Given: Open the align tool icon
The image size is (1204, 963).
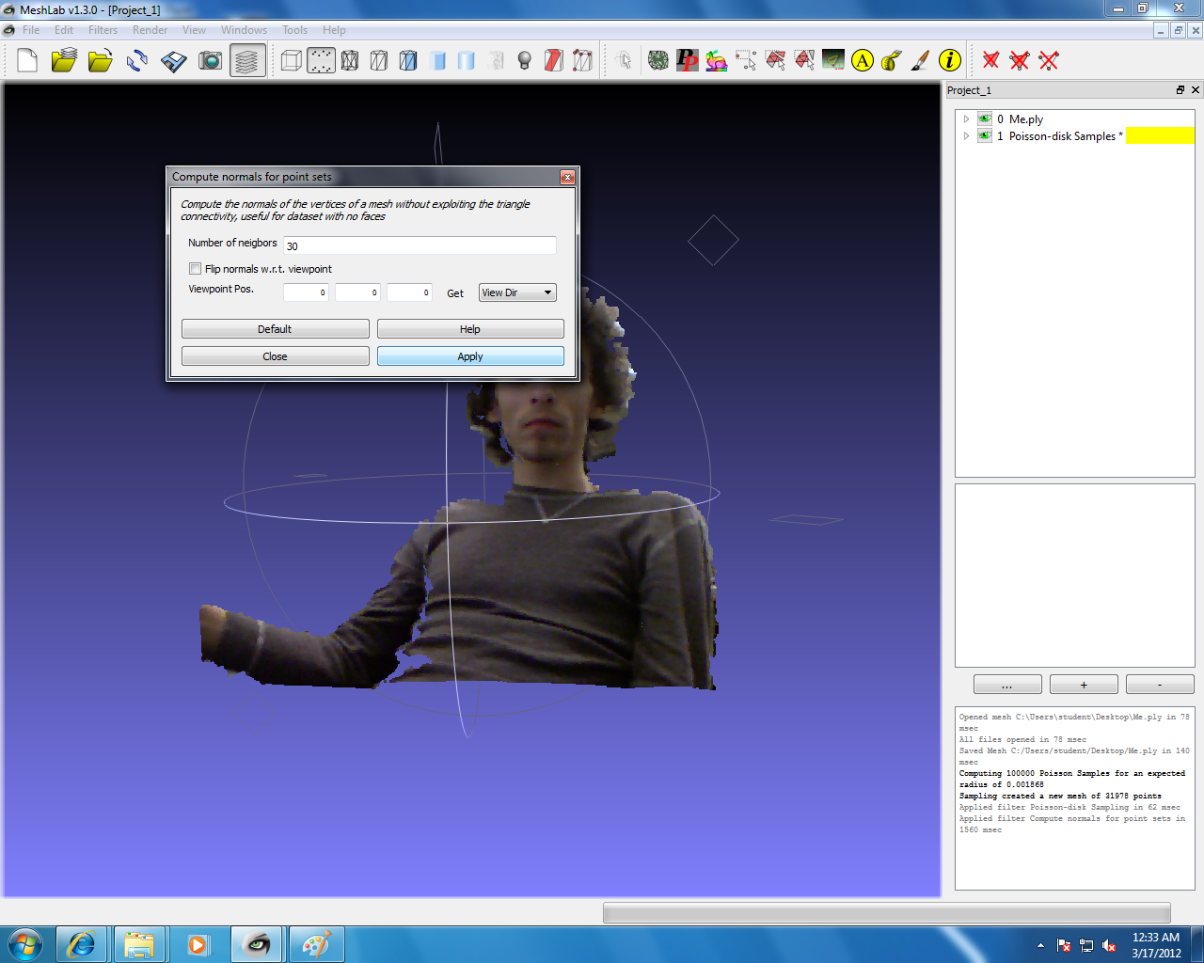Looking at the screenshot, I should tap(658, 61).
